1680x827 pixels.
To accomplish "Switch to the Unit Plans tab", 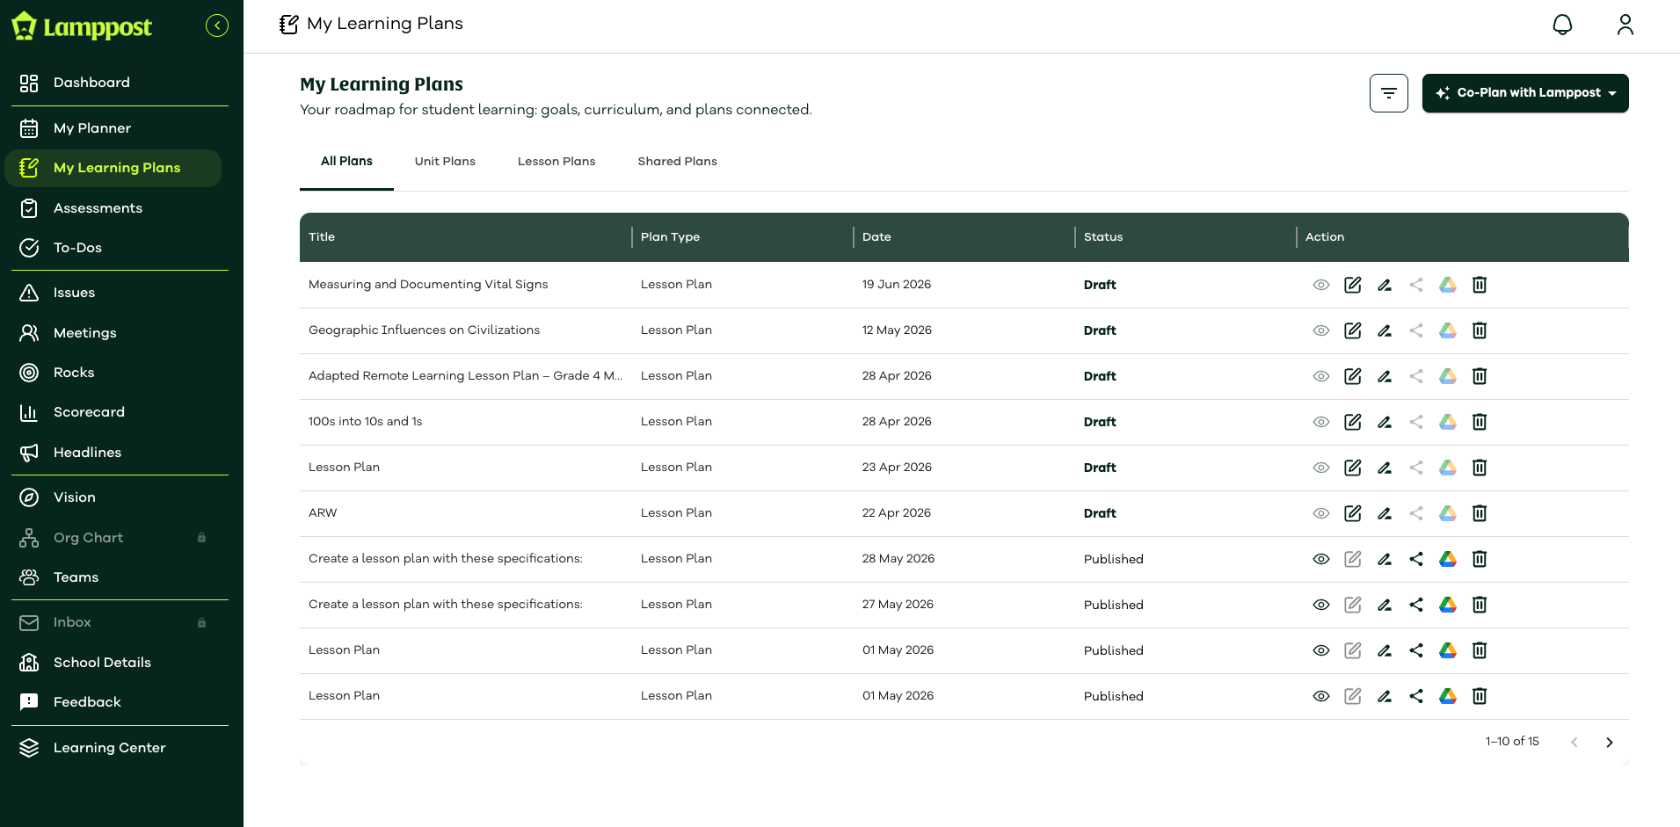I will (x=445, y=162).
